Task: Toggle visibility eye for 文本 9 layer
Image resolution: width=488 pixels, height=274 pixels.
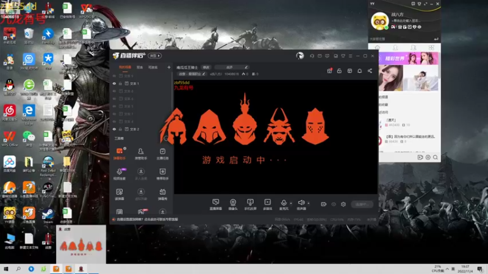Action: [114, 76]
